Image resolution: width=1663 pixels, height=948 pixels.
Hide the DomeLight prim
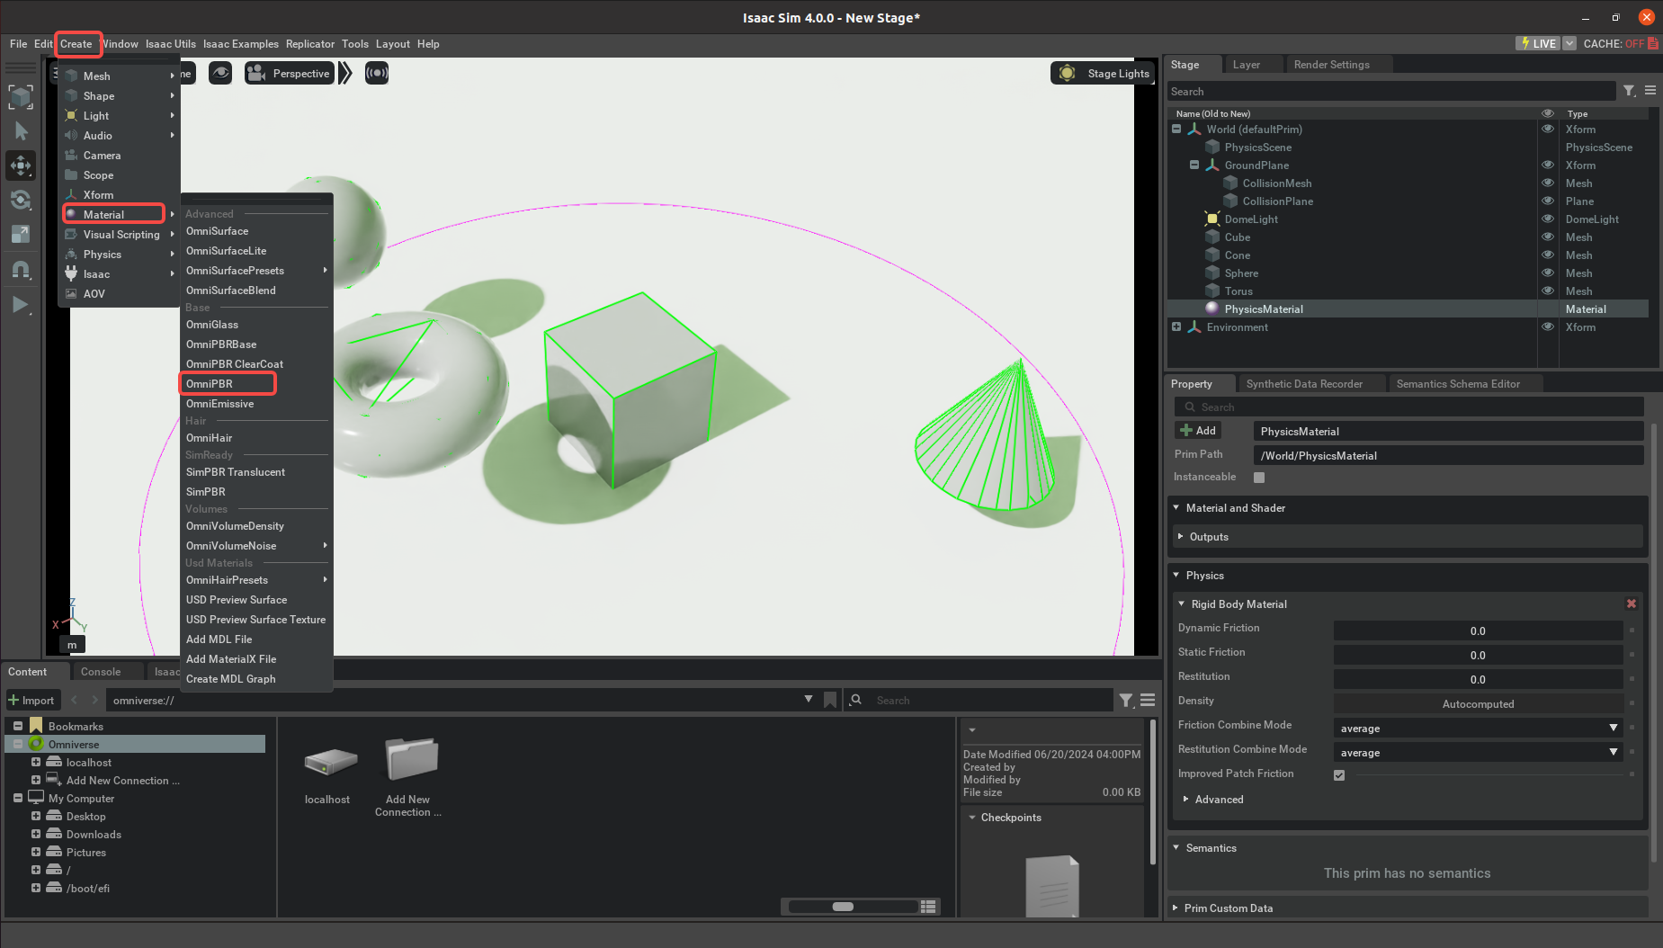coord(1548,219)
